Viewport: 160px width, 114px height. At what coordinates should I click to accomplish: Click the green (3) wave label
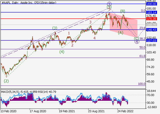(x=55, y=28)
